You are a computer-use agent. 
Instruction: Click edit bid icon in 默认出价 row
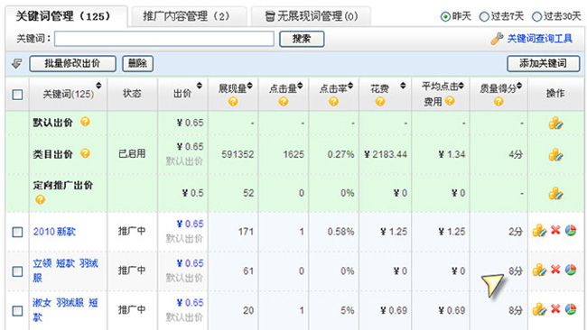click(x=555, y=123)
